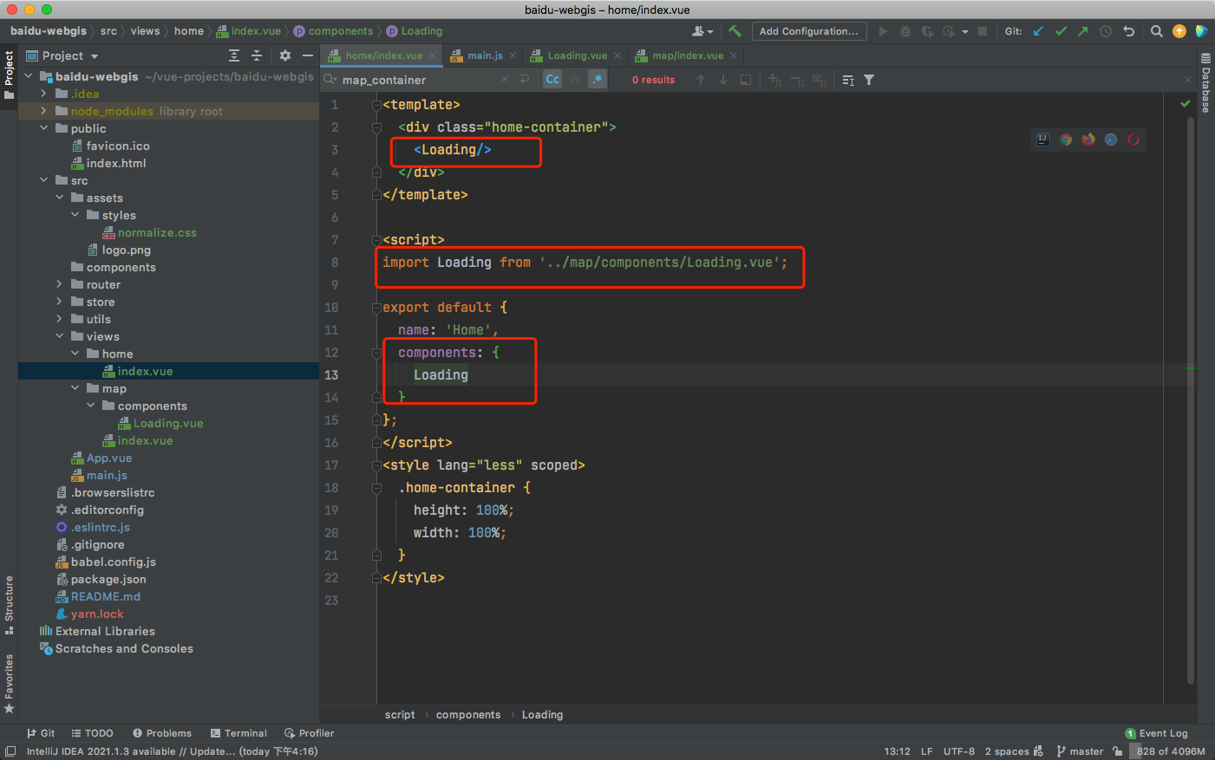Screen dimensions: 1215x760
Task: Click Add Configuration button
Action: pos(809,31)
